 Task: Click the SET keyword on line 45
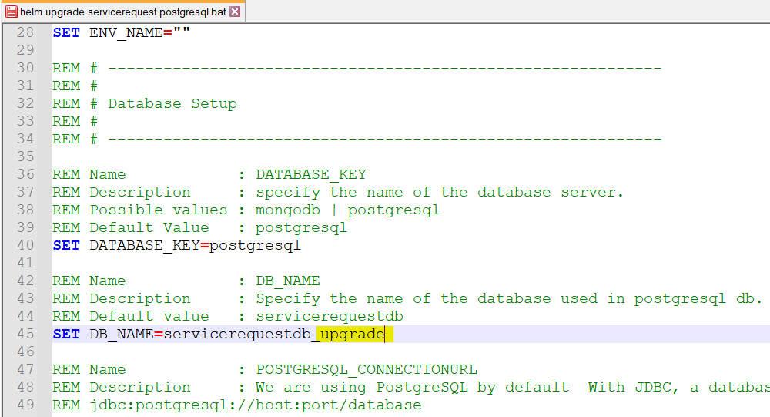[66, 334]
